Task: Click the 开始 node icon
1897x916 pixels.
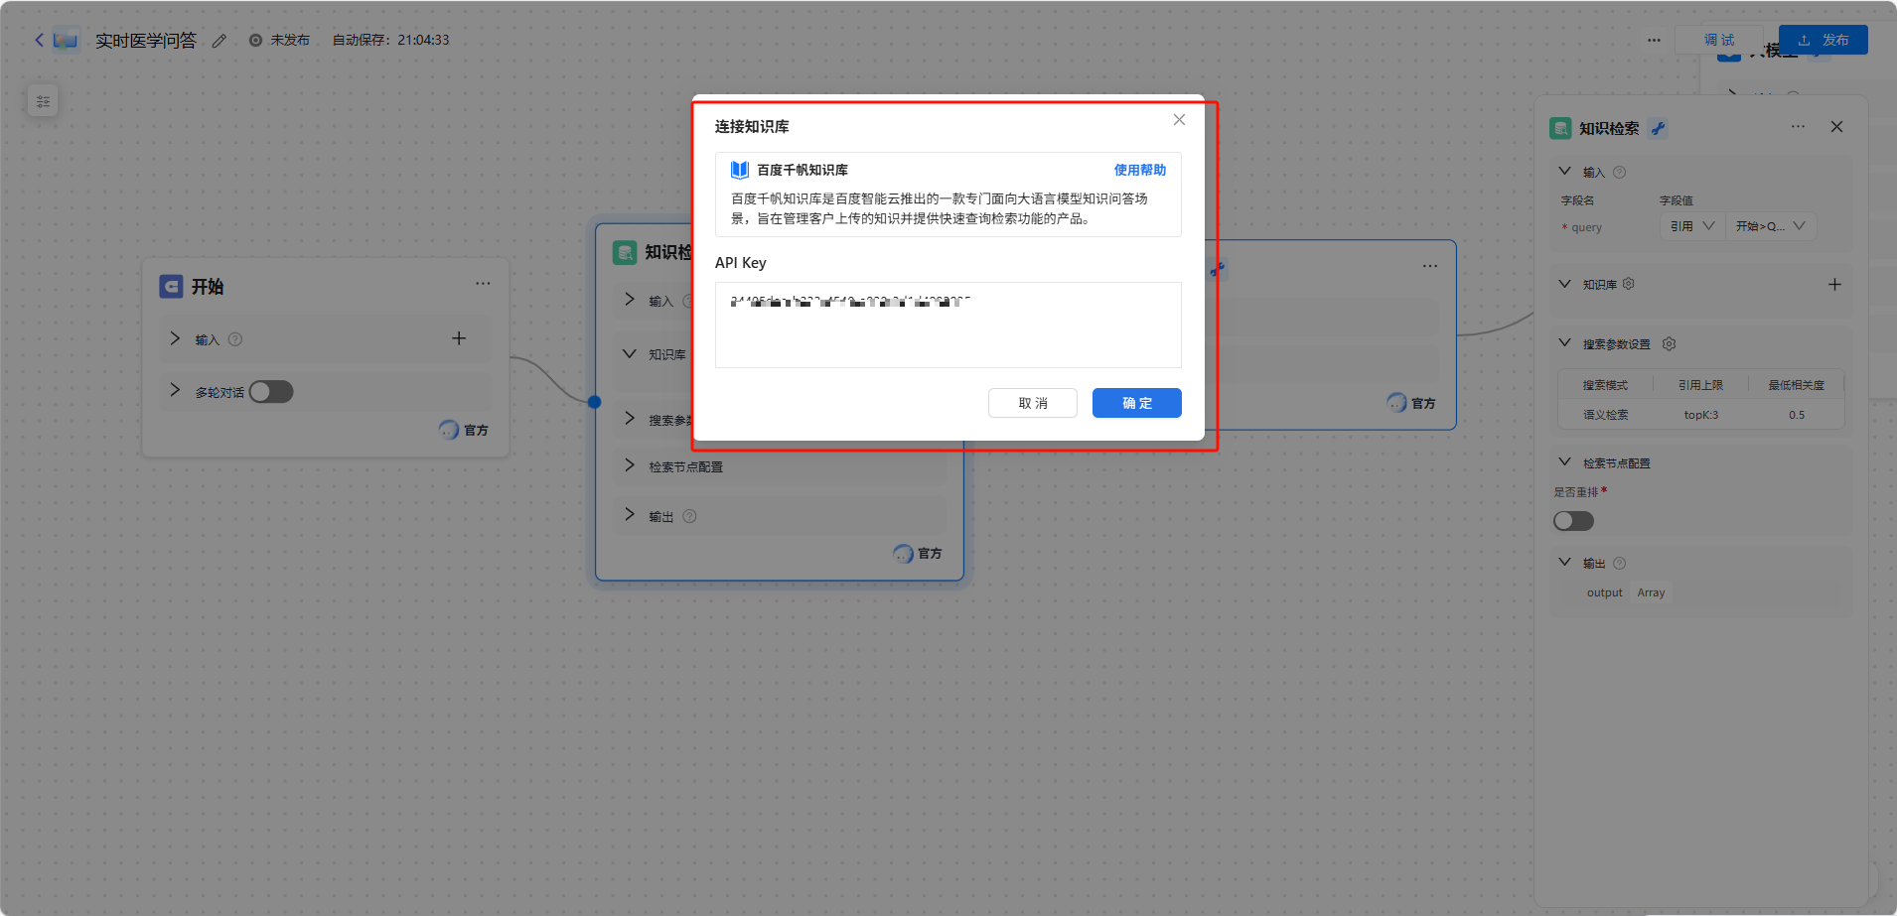Action: [x=171, y=287]
